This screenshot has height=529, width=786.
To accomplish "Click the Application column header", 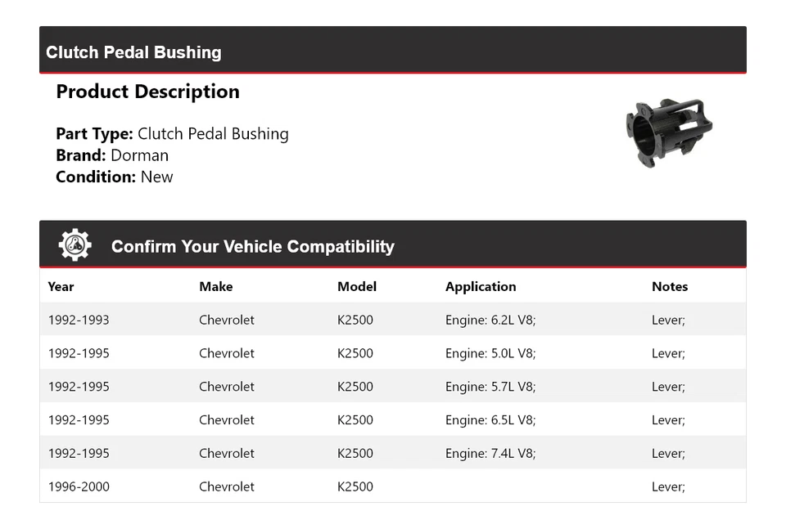I will (480, 286).
